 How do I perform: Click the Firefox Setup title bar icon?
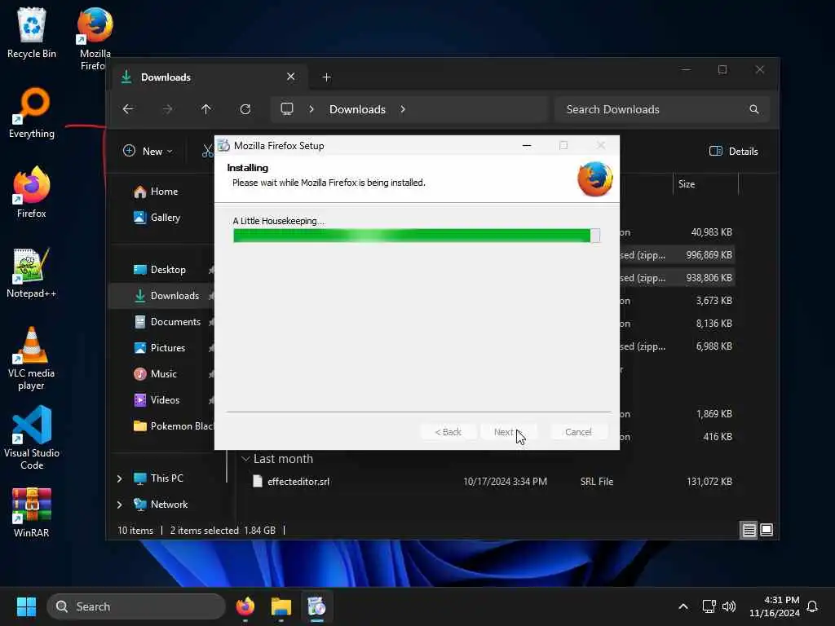coord(224,145)
